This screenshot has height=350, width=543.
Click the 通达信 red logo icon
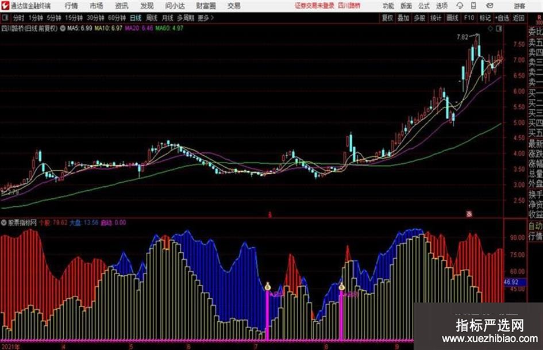pos(5,6)
